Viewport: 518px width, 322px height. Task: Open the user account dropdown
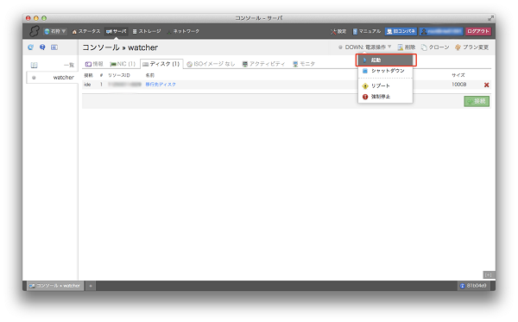tap(441, 31)
